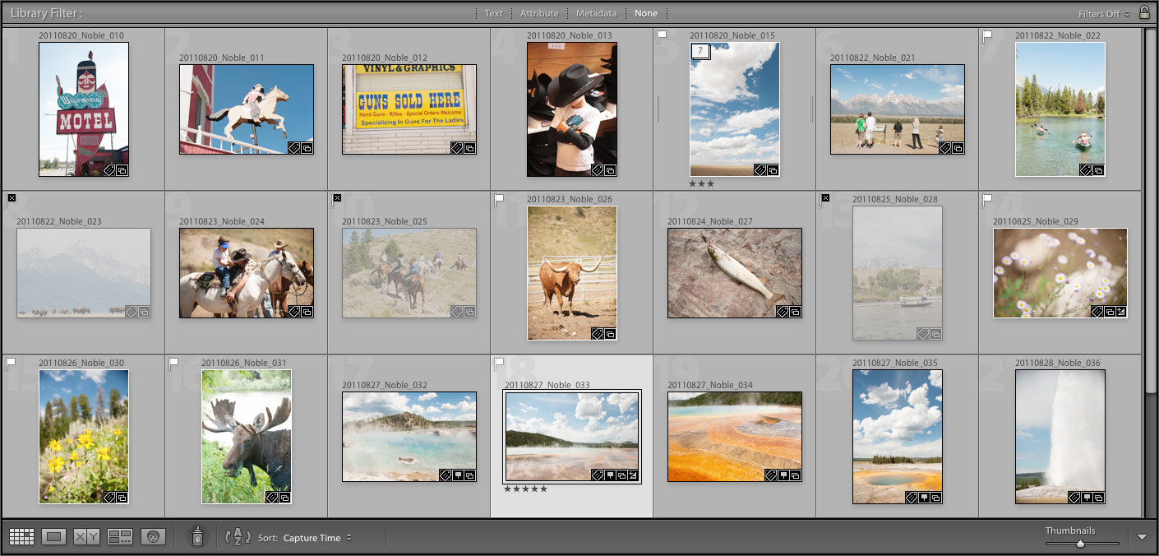Select the Grid view icon
1159x556 pixels.
21,535
